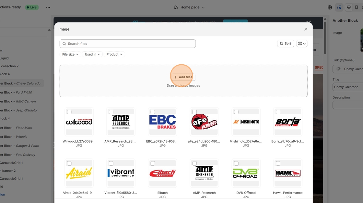
Task: Click the home icon beside Home page
Action: [x=176, y=7]
